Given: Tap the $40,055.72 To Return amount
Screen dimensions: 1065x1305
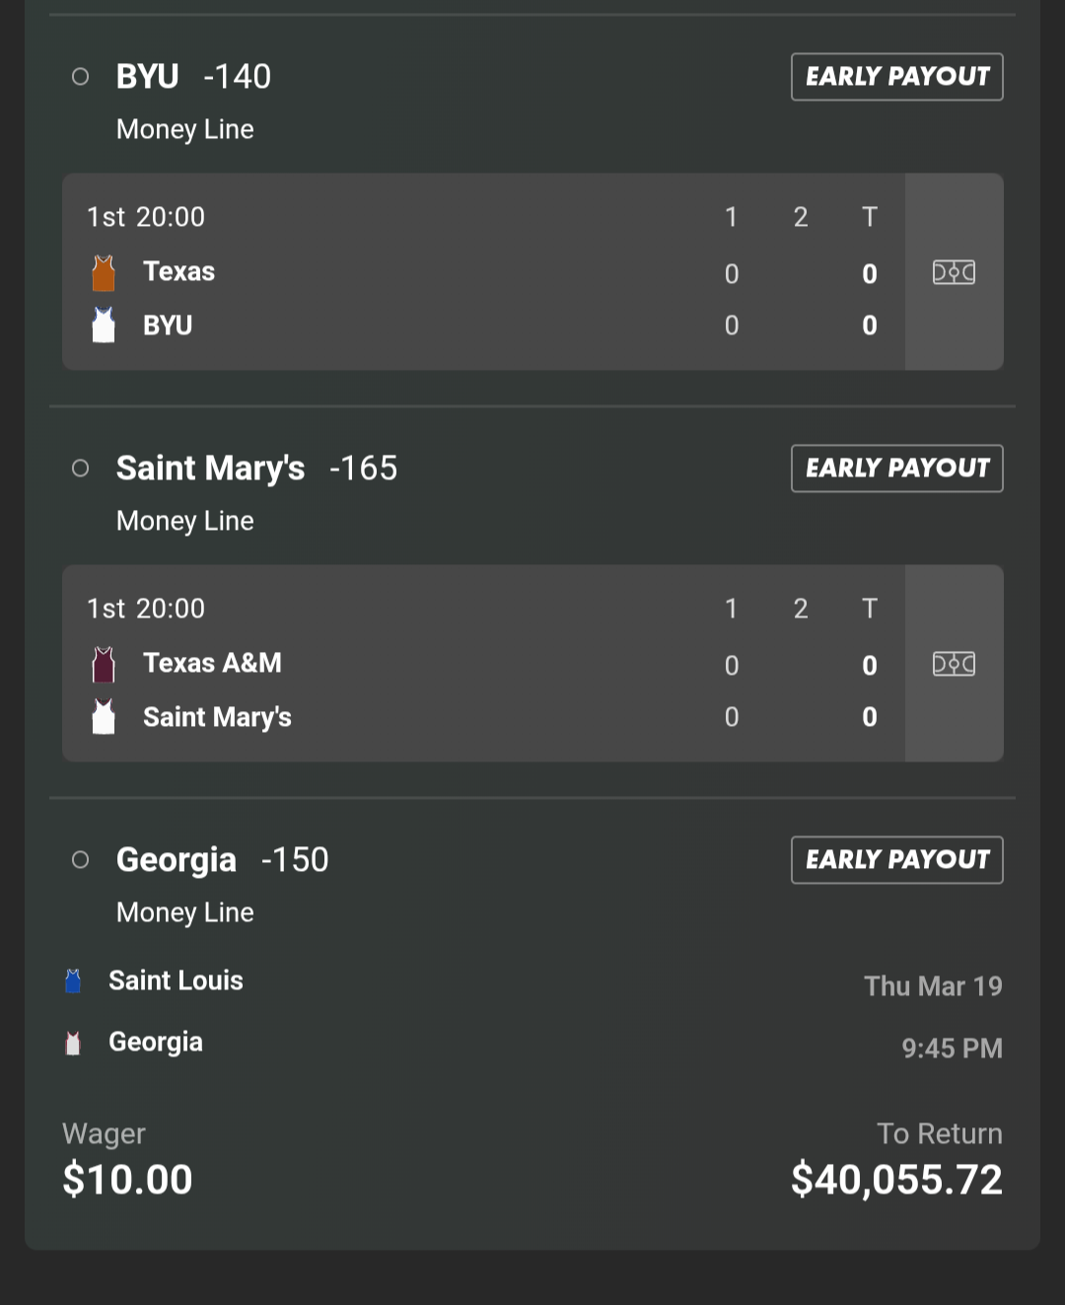Looking at the screenshot, I should [895, 1180].
